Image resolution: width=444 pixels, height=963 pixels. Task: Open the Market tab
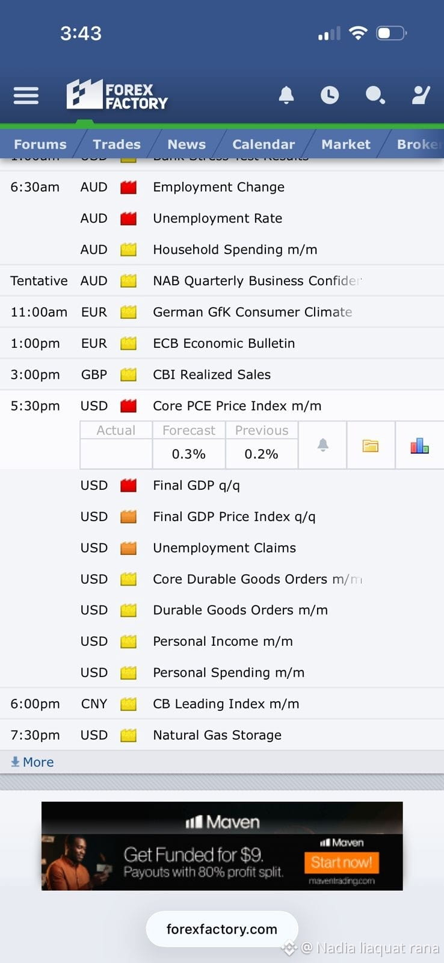tap(346, 144)
